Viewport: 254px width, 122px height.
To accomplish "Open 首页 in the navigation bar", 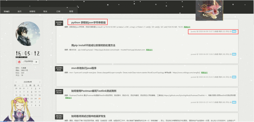I will coord(20,11).
